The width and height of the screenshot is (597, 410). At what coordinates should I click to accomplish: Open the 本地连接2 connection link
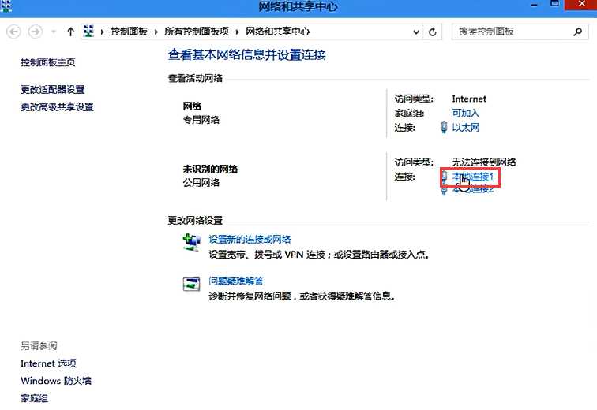(x=473, y=189)
